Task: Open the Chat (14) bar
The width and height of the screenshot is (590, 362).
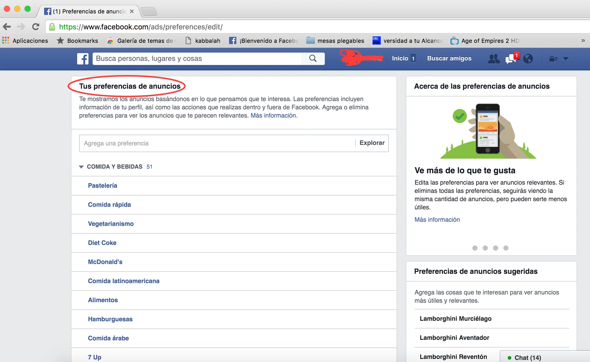Action: (x=545, y=357)
